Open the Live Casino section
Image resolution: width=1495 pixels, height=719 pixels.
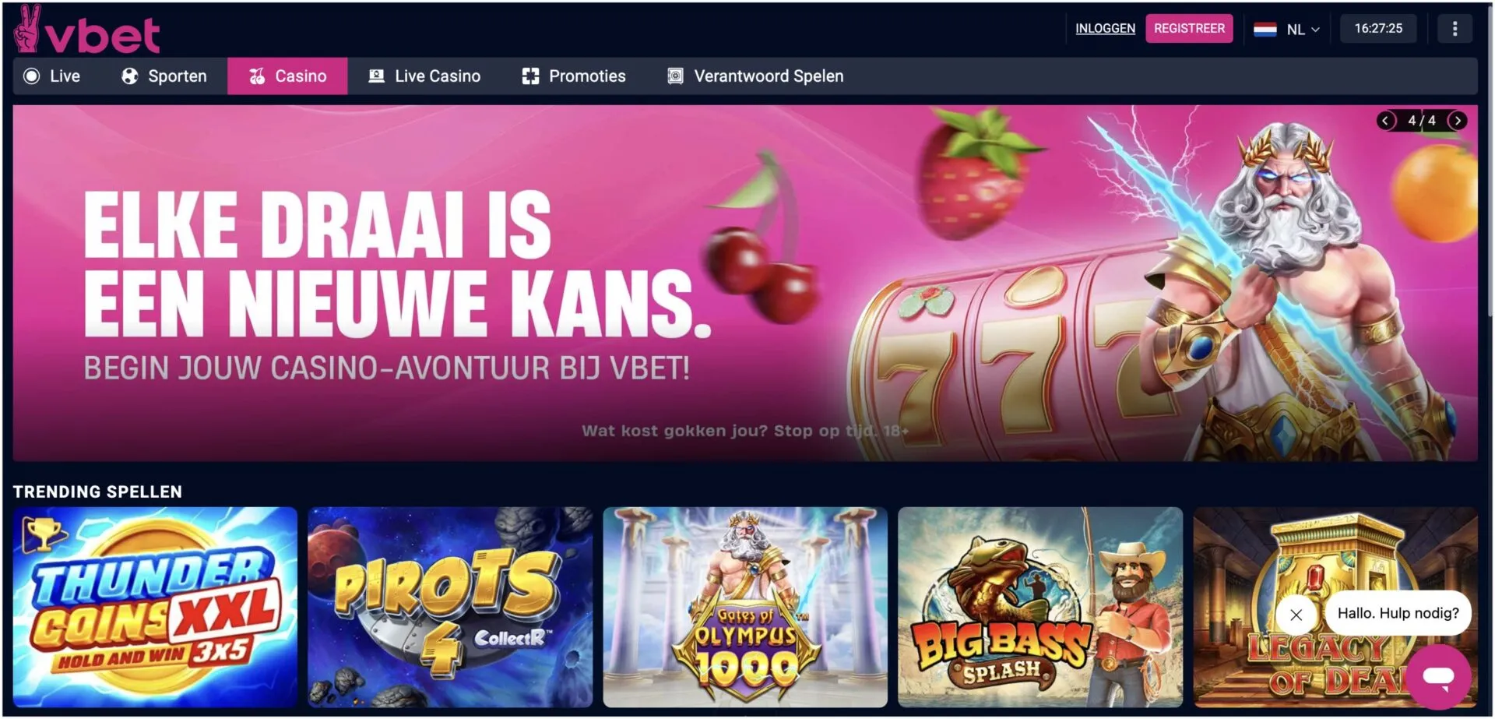click(x=424, y=76)
